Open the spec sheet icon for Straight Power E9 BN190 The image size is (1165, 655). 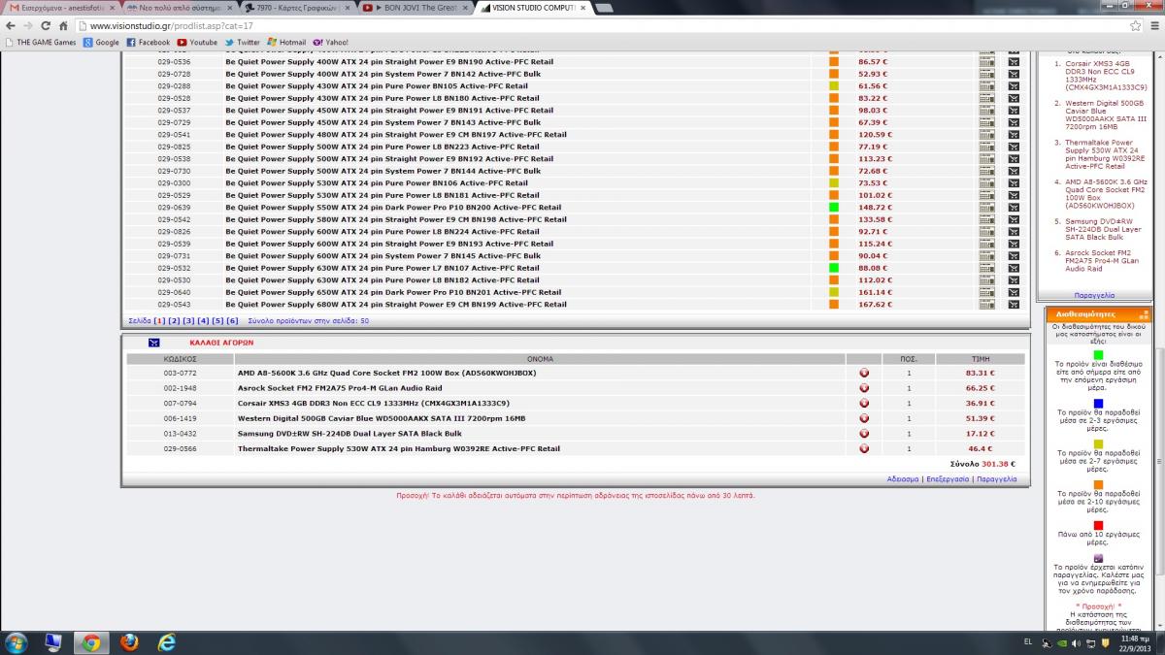coord(987,62)
